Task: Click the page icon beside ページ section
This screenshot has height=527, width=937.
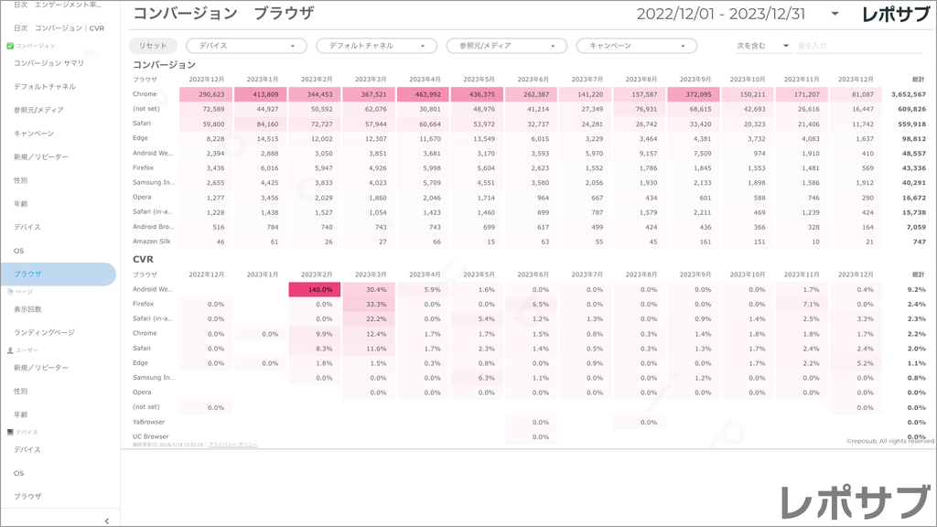Action: point(10,291)
